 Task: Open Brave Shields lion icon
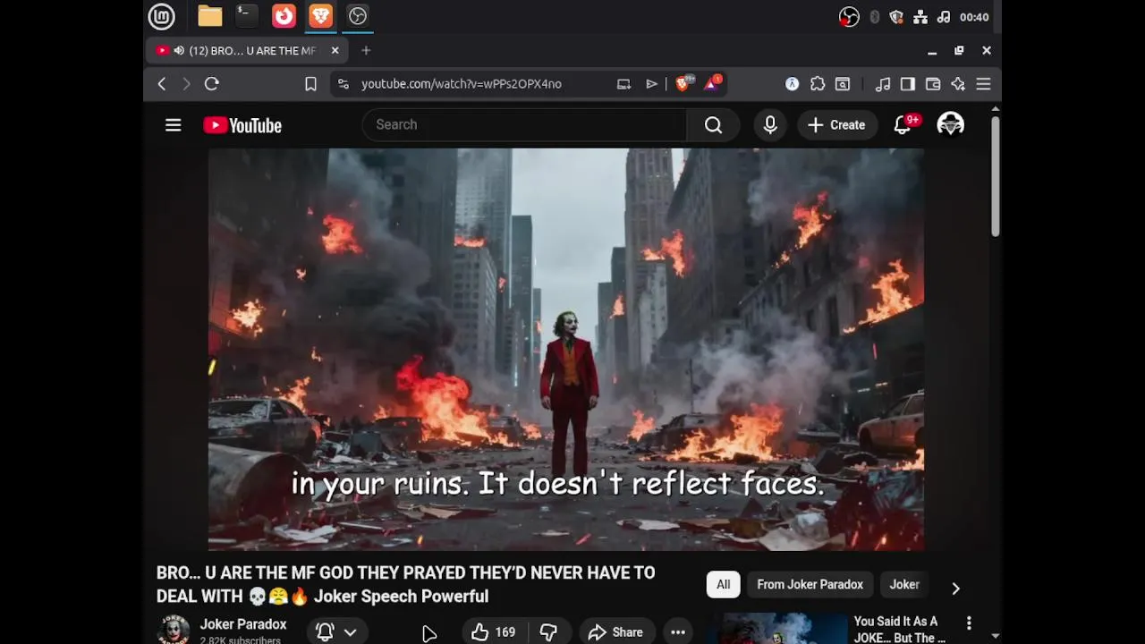[683, 83]
